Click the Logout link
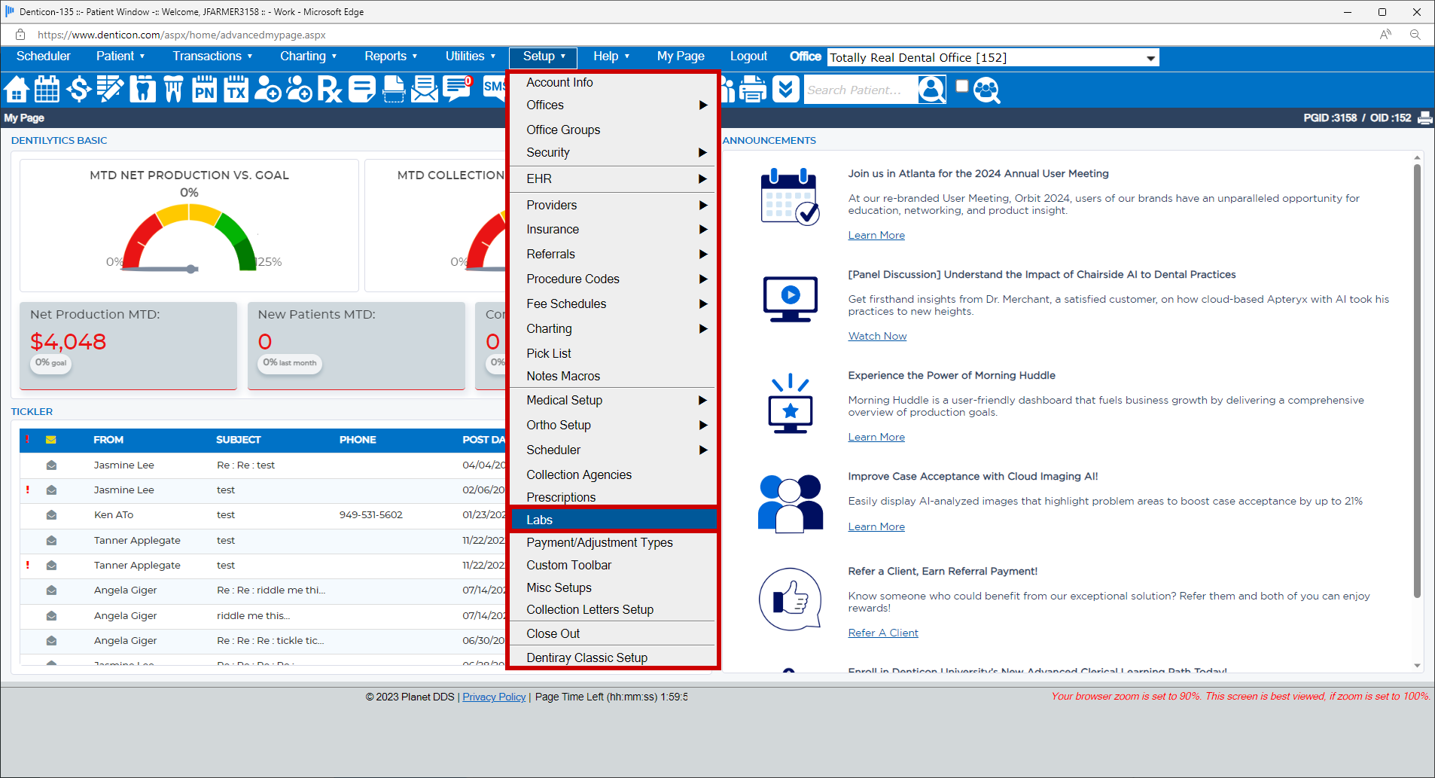Screen dimensions: 1435x778 pos(748,56)
